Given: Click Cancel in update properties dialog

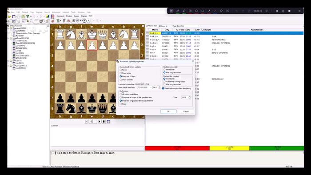Looking at the screenshot, I should [x=186, y=111].
